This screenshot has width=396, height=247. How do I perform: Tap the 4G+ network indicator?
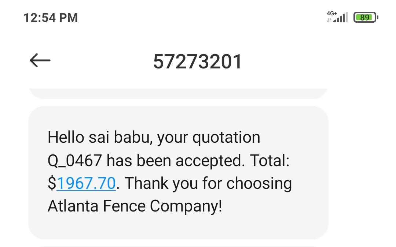coord(332,13)
